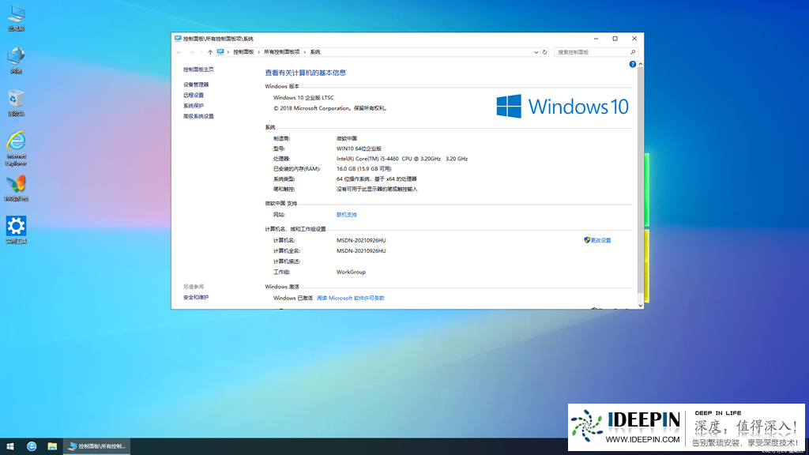Select the Control Panel taskbar window button
The height and width of the screenshot is (455, 809).
click(97, 446)
